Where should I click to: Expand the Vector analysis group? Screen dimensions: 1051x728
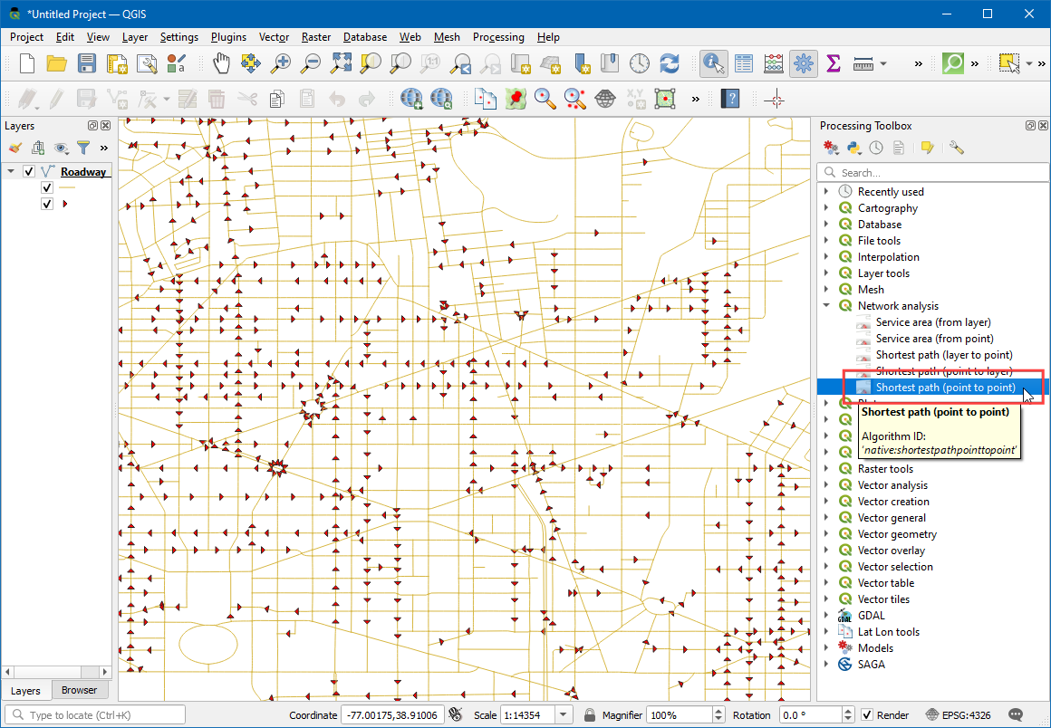pos(826,485)
